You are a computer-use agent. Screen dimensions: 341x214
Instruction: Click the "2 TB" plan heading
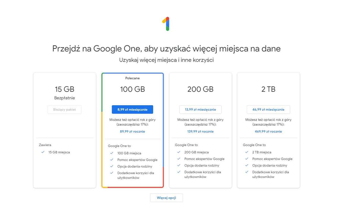268,89
